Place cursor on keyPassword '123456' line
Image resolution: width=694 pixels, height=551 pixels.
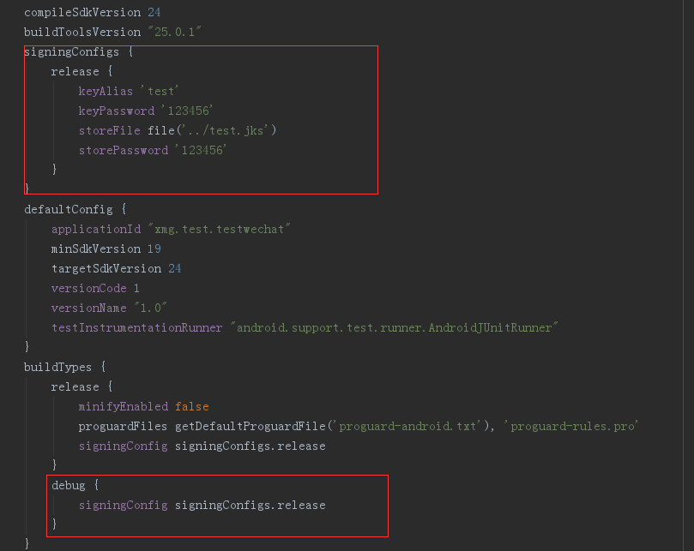pos(146,111)
